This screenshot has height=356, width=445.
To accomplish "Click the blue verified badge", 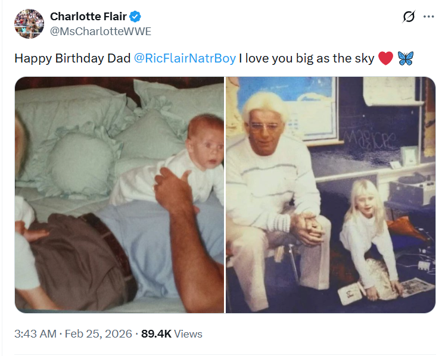I will coord(135,17).
